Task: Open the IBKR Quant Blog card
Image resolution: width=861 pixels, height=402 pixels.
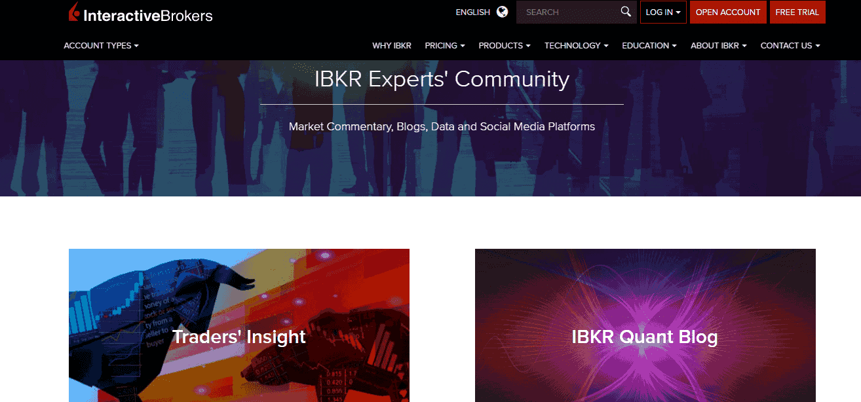Action: tap(645, 325)
